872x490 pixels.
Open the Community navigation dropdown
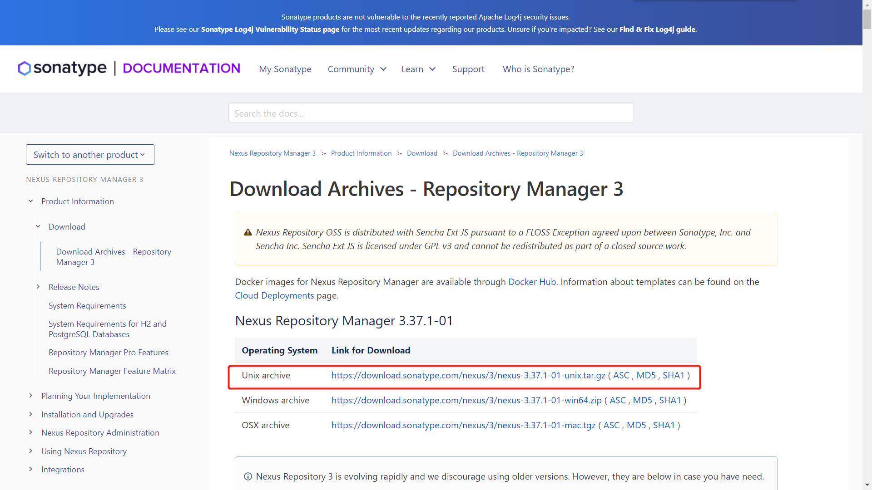(x=357, y=69)
